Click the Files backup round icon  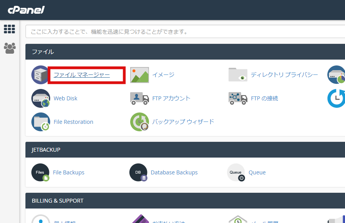[x=40, y=172]
